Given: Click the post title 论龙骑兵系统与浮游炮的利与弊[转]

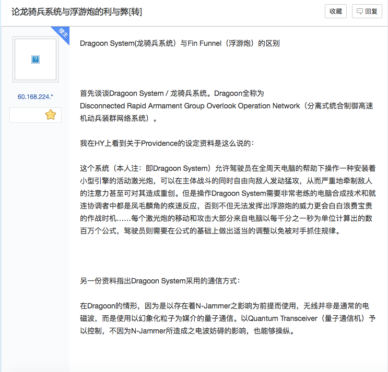Looking at the screenshot, I should tap(77, 12).
